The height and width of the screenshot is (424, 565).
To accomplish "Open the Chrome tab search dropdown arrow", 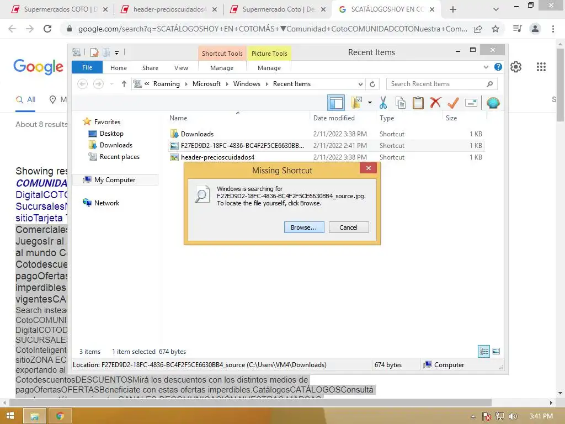I will click(x=496, y=9).
